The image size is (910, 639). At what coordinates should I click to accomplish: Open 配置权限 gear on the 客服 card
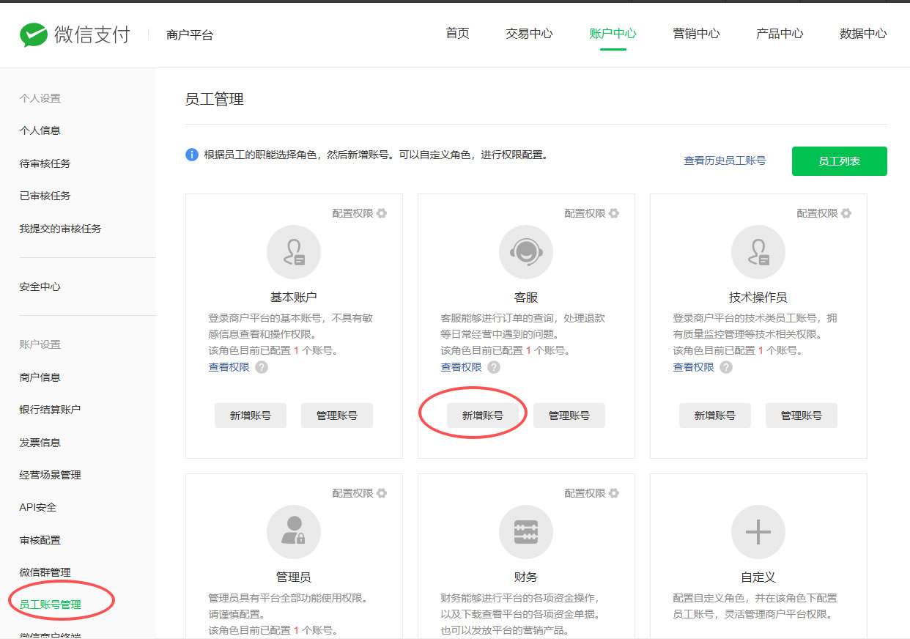[614, 213]
